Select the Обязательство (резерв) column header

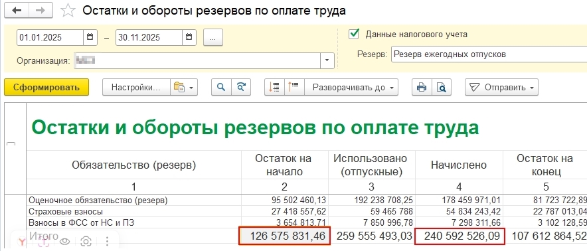click(x=133, y=165)
